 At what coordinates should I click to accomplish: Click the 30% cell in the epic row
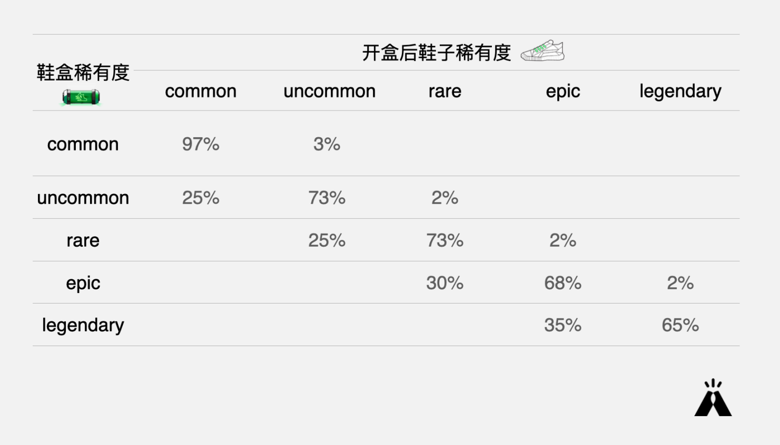(445, 283)
